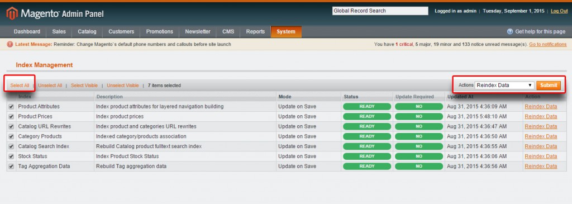Open the Promotions menu
Screen dimensions: 572x204
pos(159,32)
